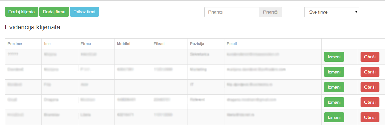Click Izmeni in the Marketing row
Screen dimensions: 385x125
tap(334, 72)
